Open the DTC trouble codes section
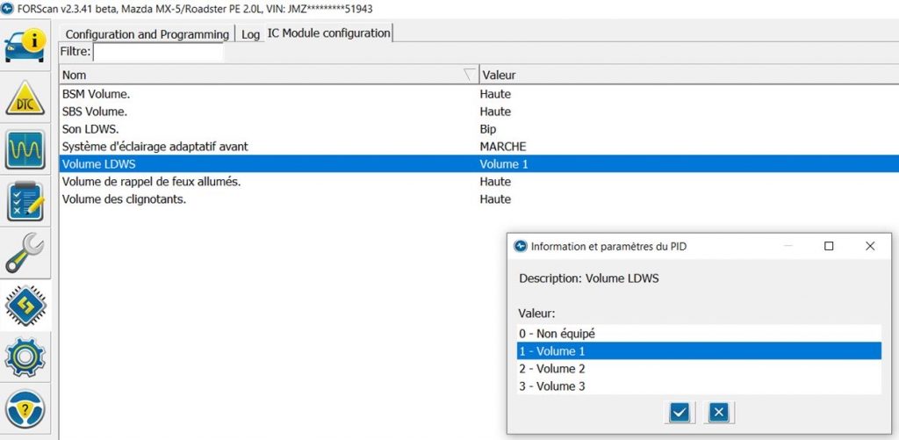Image resolution: width=899 pixels, height=440 pixels. tap(25, 97)
